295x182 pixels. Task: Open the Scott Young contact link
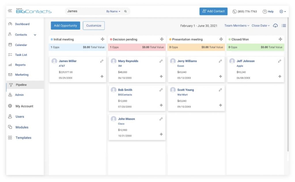tap(186, 90)
